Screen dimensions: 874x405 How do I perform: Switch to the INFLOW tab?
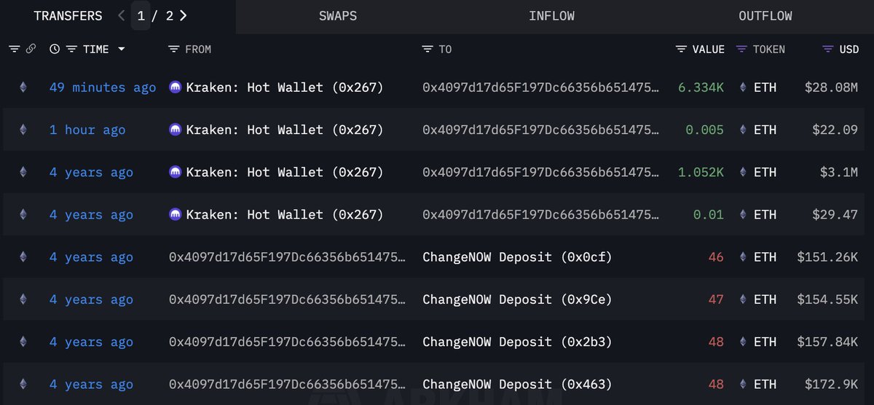551,16
